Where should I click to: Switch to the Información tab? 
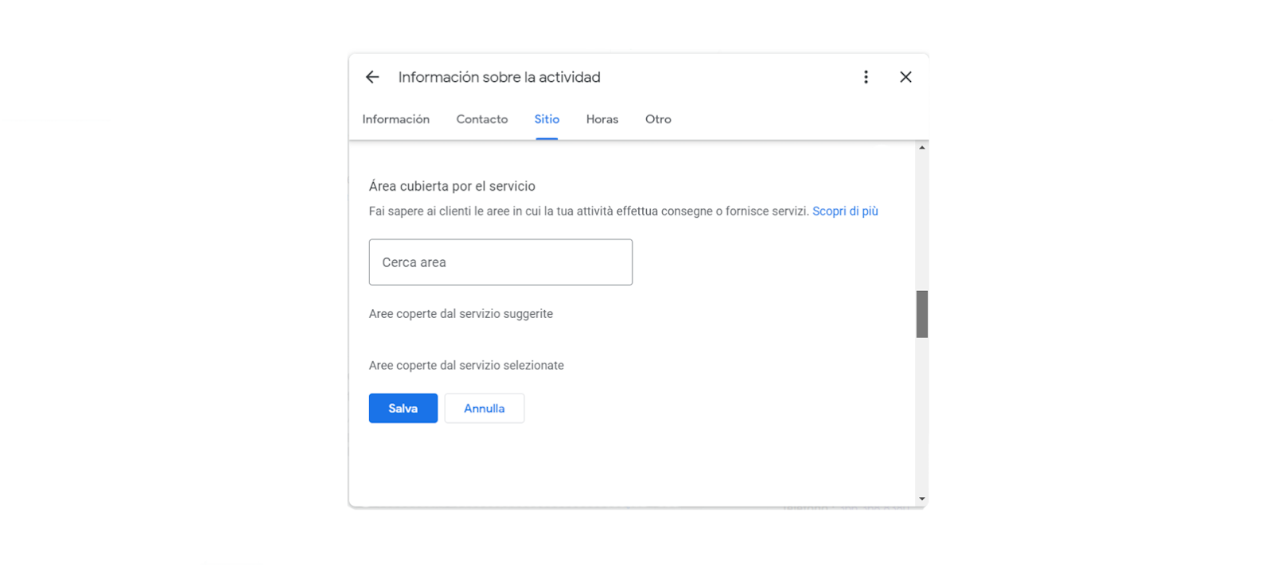tap(395, 119)
